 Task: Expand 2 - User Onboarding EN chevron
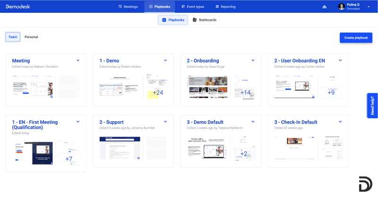click(340, 60)
